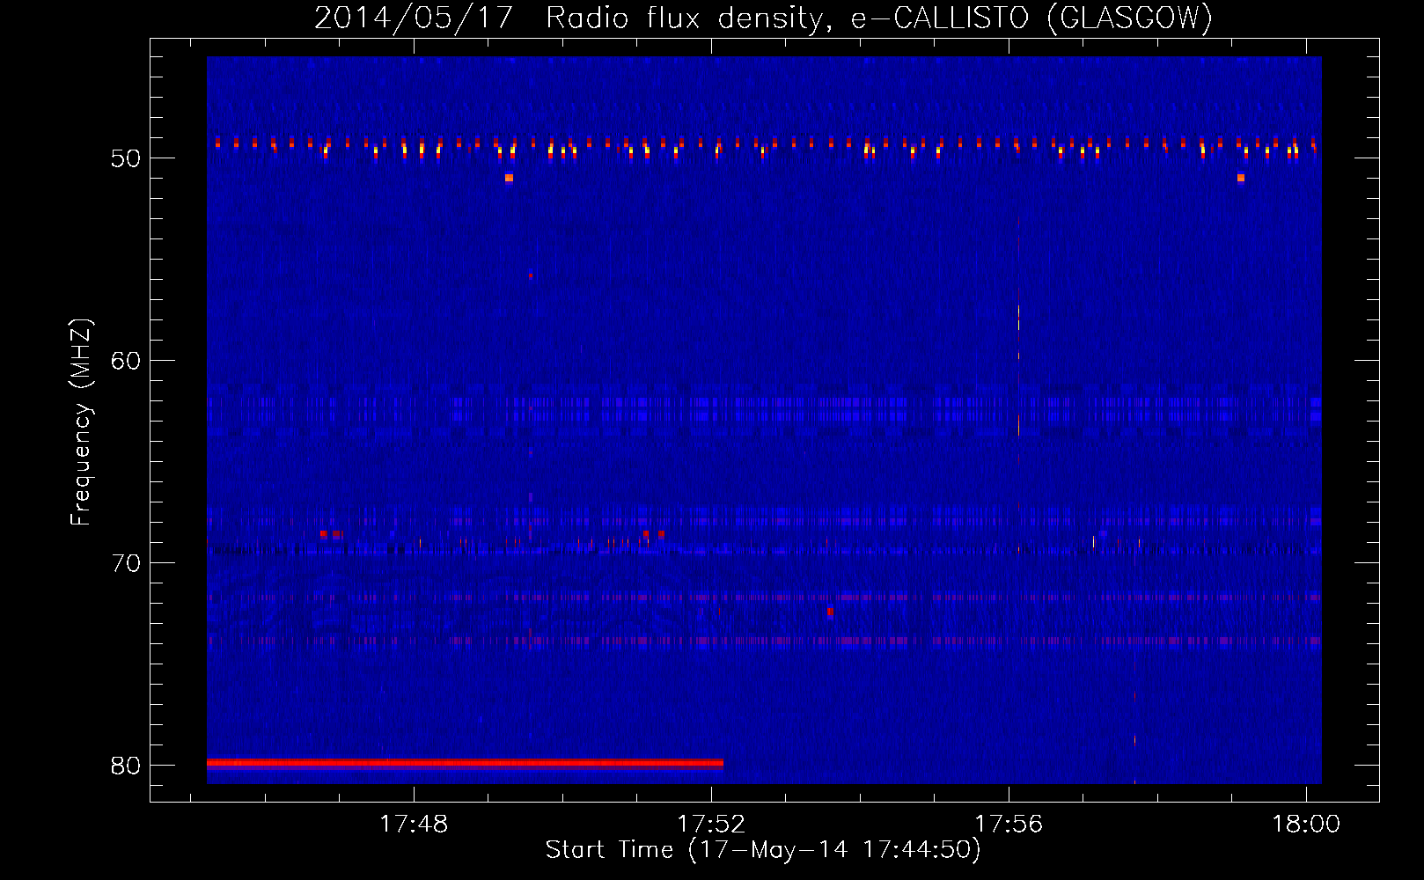Click the 70 frequency tick label
The width and height of the screenshot is (1424, 880).
tap(126, 563)
